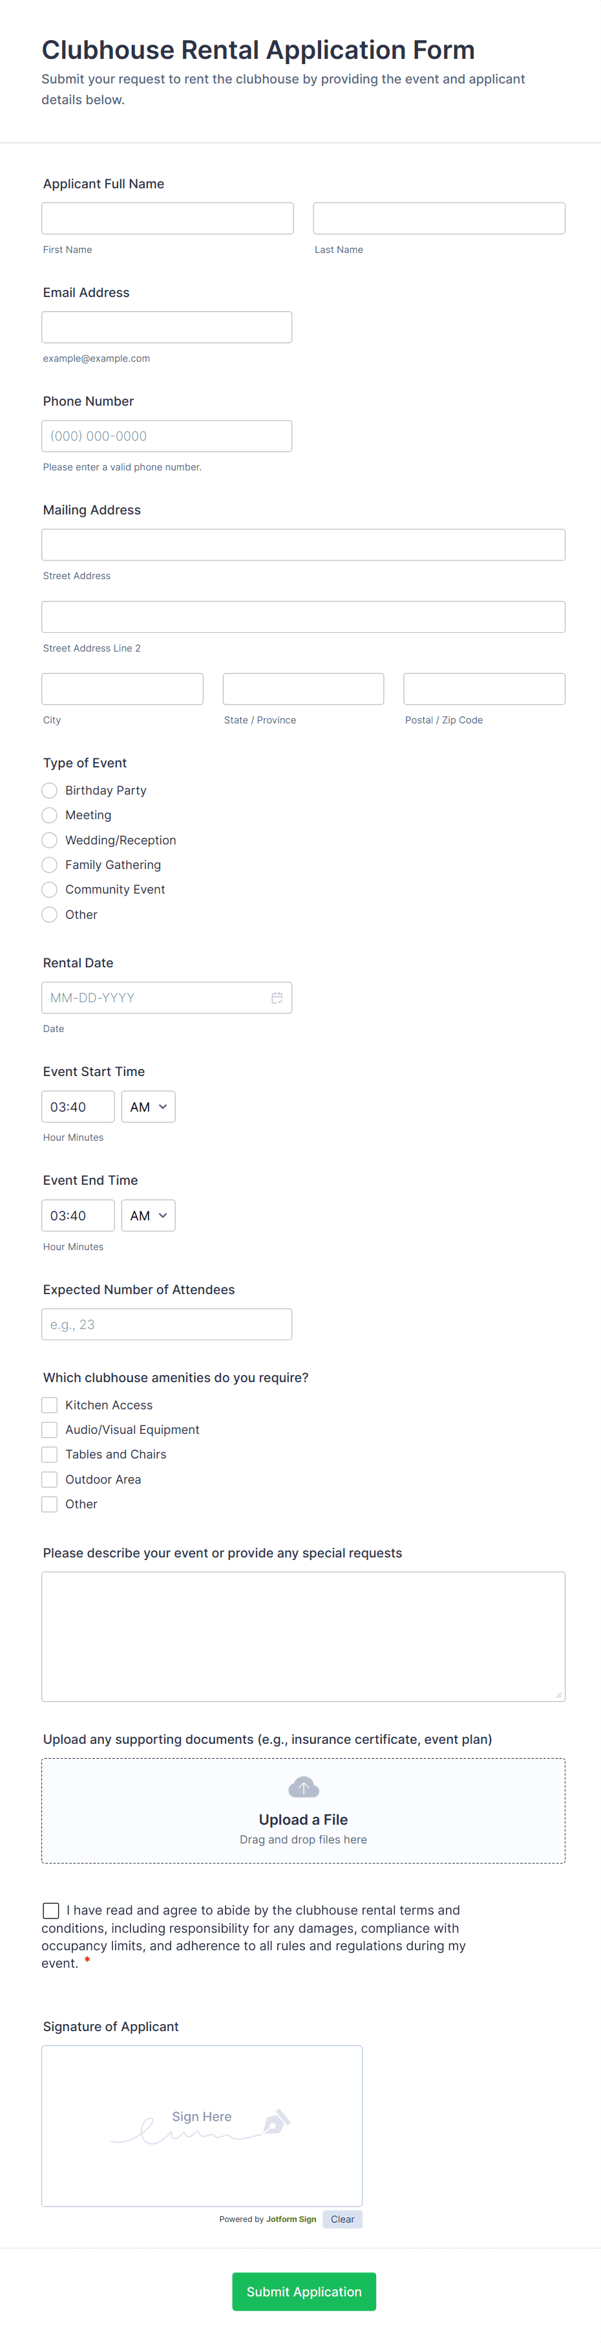
Task: Agree to the clubhouse rental terms checkbox
Action: pos(51,1910)
